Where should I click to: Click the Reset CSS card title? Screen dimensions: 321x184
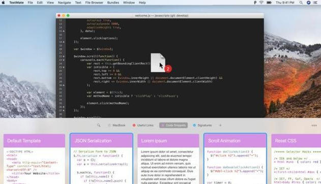(x=285, y=141)
